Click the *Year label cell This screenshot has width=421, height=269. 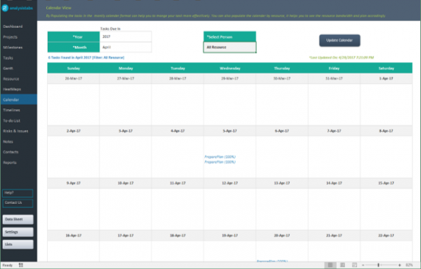74,36
